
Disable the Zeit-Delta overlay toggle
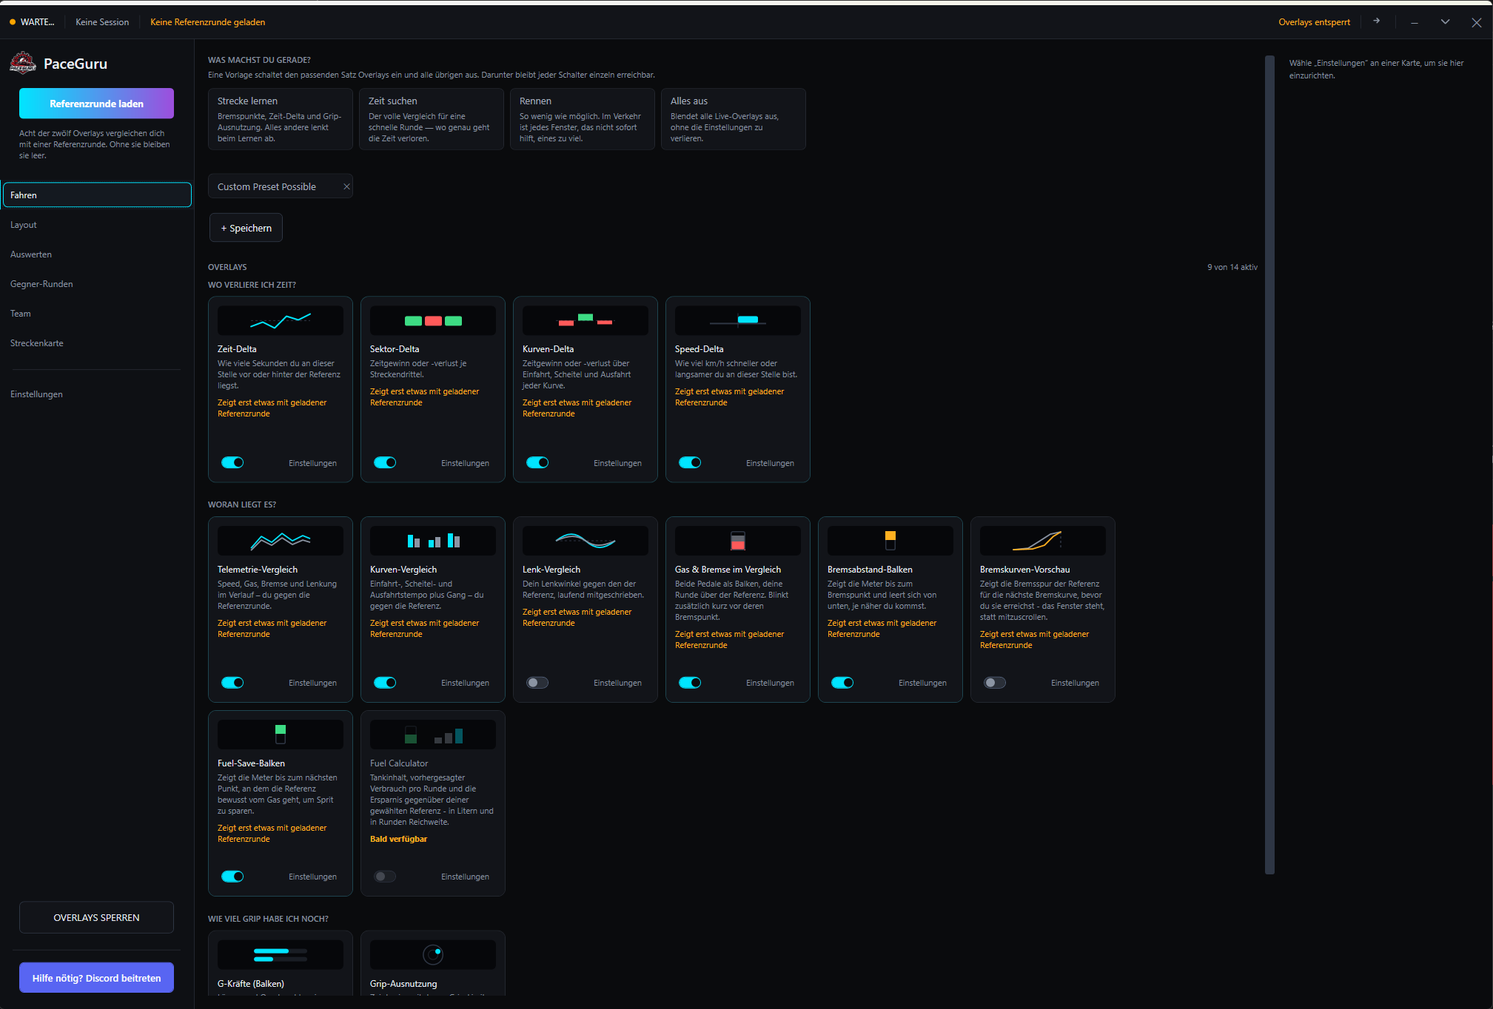[232, 462]
